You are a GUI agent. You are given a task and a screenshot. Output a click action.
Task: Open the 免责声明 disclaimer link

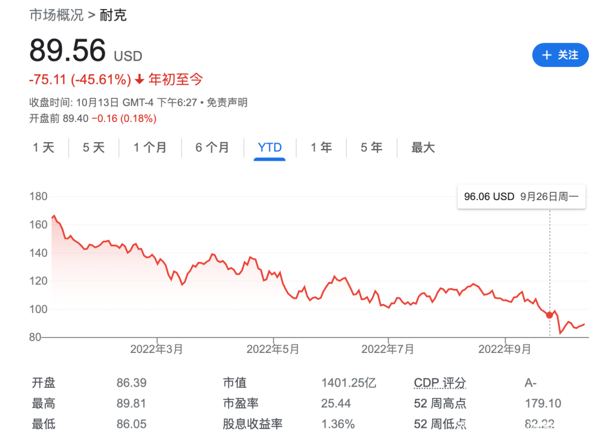coord(227,103)
